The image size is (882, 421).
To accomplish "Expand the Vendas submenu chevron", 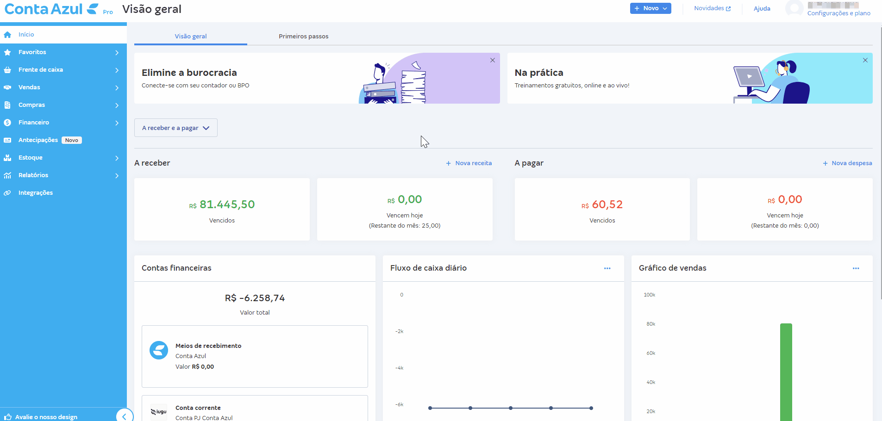I will 117,88.
